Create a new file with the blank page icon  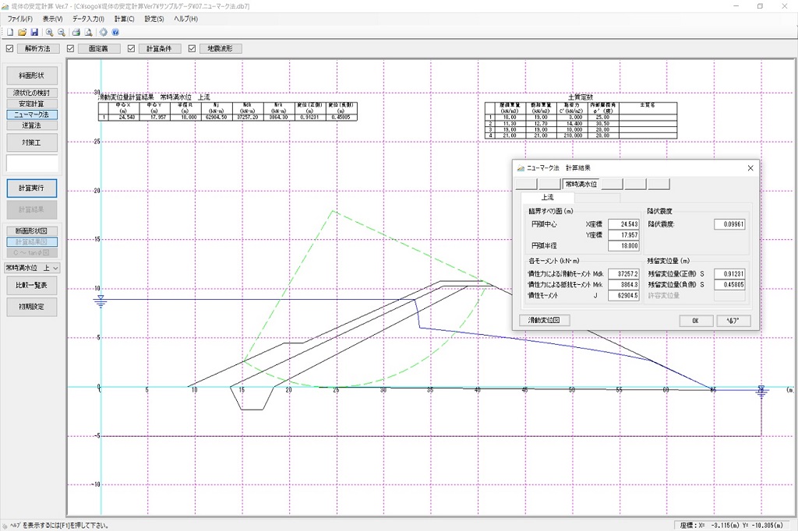point(10,32)
